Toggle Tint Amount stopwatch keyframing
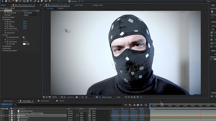The height and width of the screenshot is (121, 216). pos(7,42)
